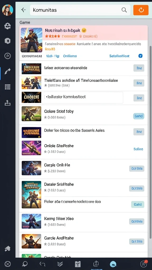
Task: Focus the Komunitas search field
Action: pos(80,10)
